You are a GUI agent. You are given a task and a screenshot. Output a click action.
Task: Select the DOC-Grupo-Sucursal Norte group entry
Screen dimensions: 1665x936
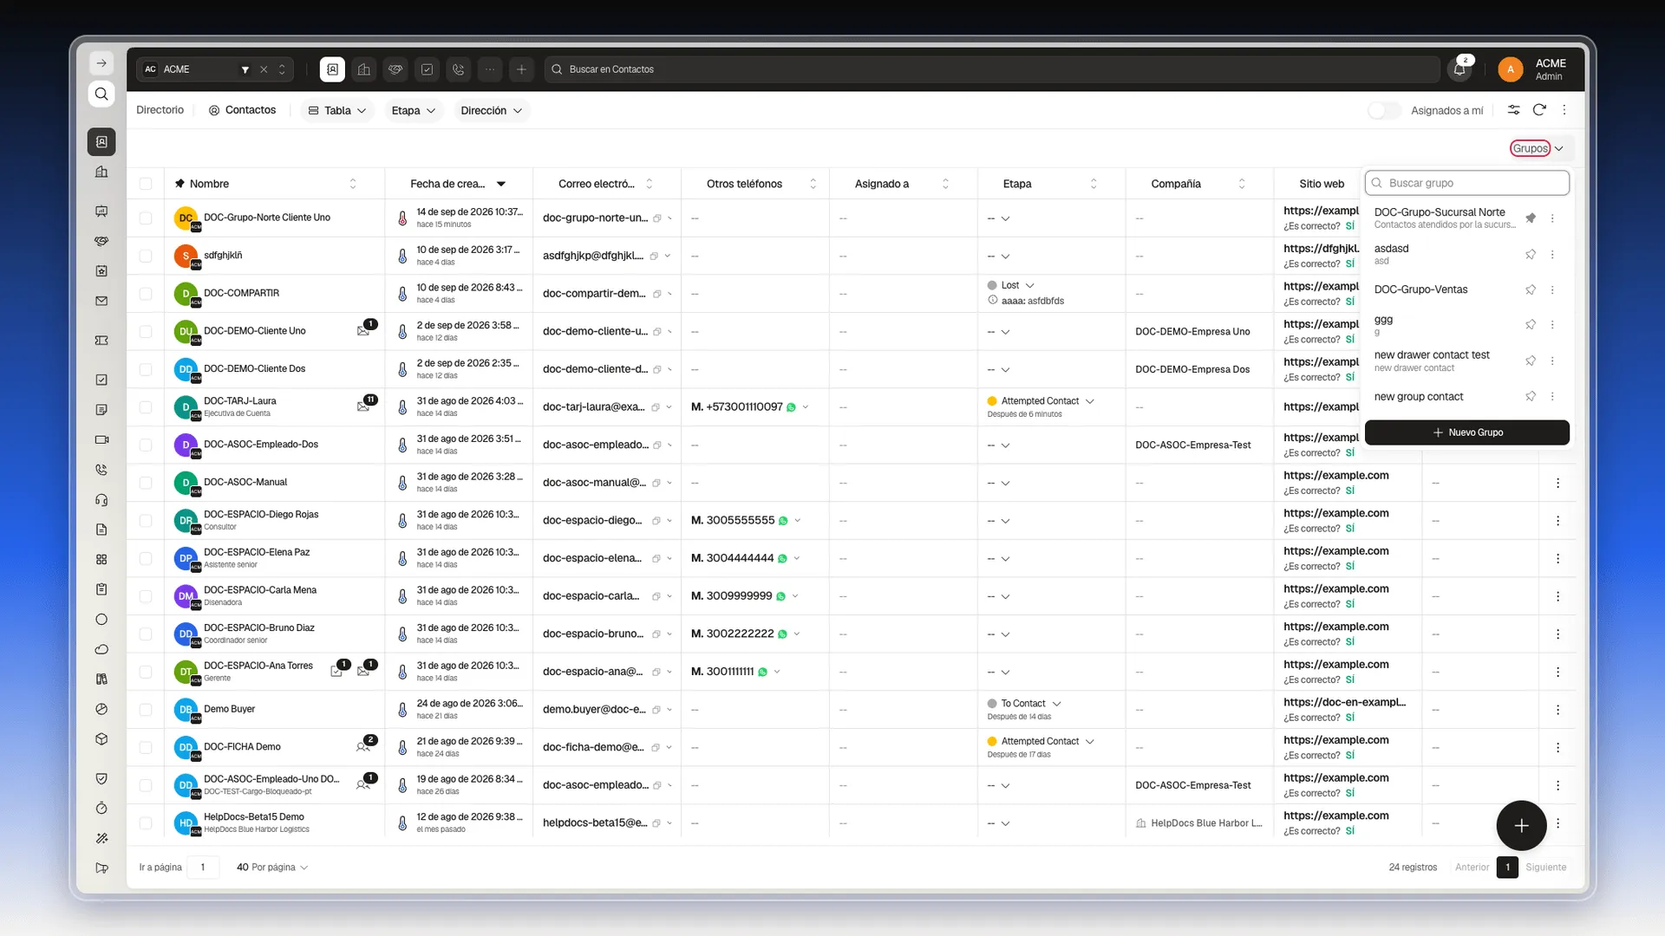1444,218
